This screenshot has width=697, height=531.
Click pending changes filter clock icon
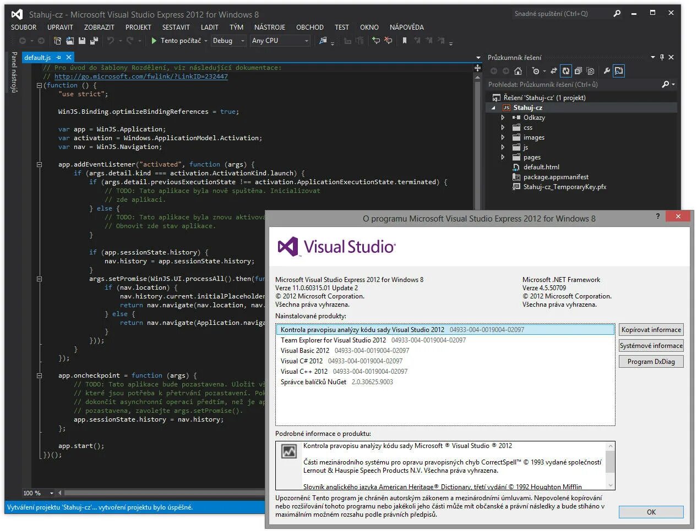(x=536, y=71)
